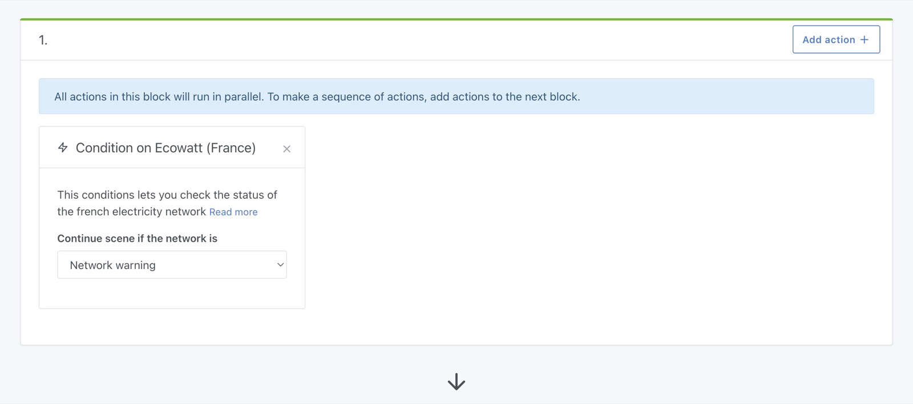This screenshot has width=913, height=404.
Task: Click the french electricity network description text
Action: pos(131,211)
